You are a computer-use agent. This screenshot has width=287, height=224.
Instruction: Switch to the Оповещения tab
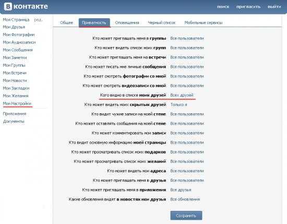(x=127, y=22)
